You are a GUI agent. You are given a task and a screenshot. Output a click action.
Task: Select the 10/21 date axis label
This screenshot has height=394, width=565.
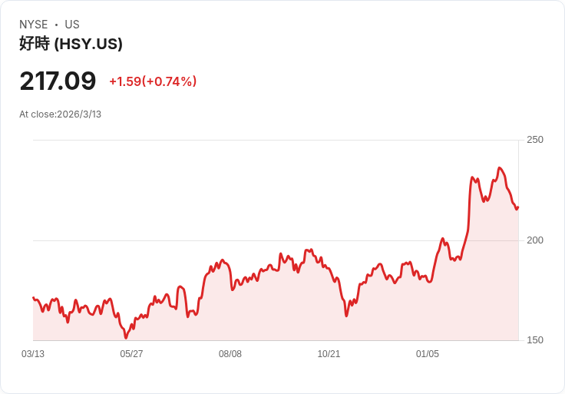click(x=329, y=354)
